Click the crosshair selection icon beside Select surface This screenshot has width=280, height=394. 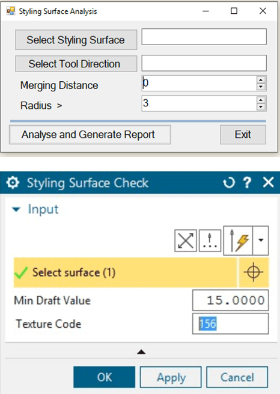[x=254, y=272]
